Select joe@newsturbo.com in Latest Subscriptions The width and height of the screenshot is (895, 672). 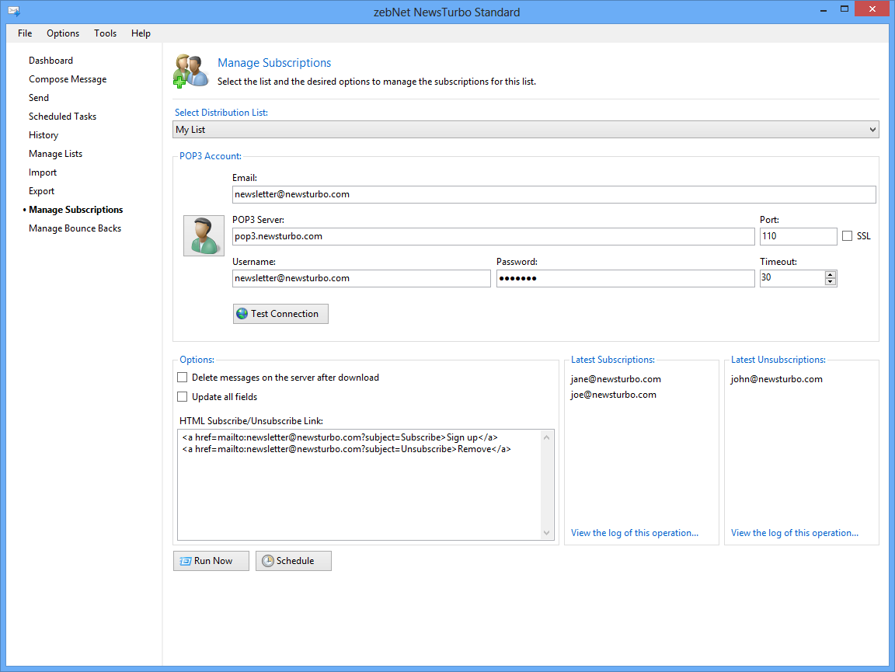613,395
